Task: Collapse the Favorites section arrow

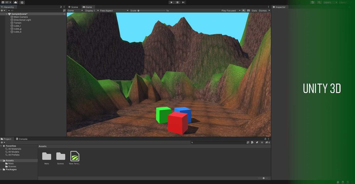Action: [x=1, y=146]
